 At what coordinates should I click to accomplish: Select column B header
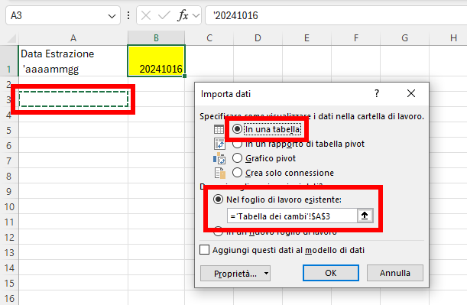click(x=156, y=38)
